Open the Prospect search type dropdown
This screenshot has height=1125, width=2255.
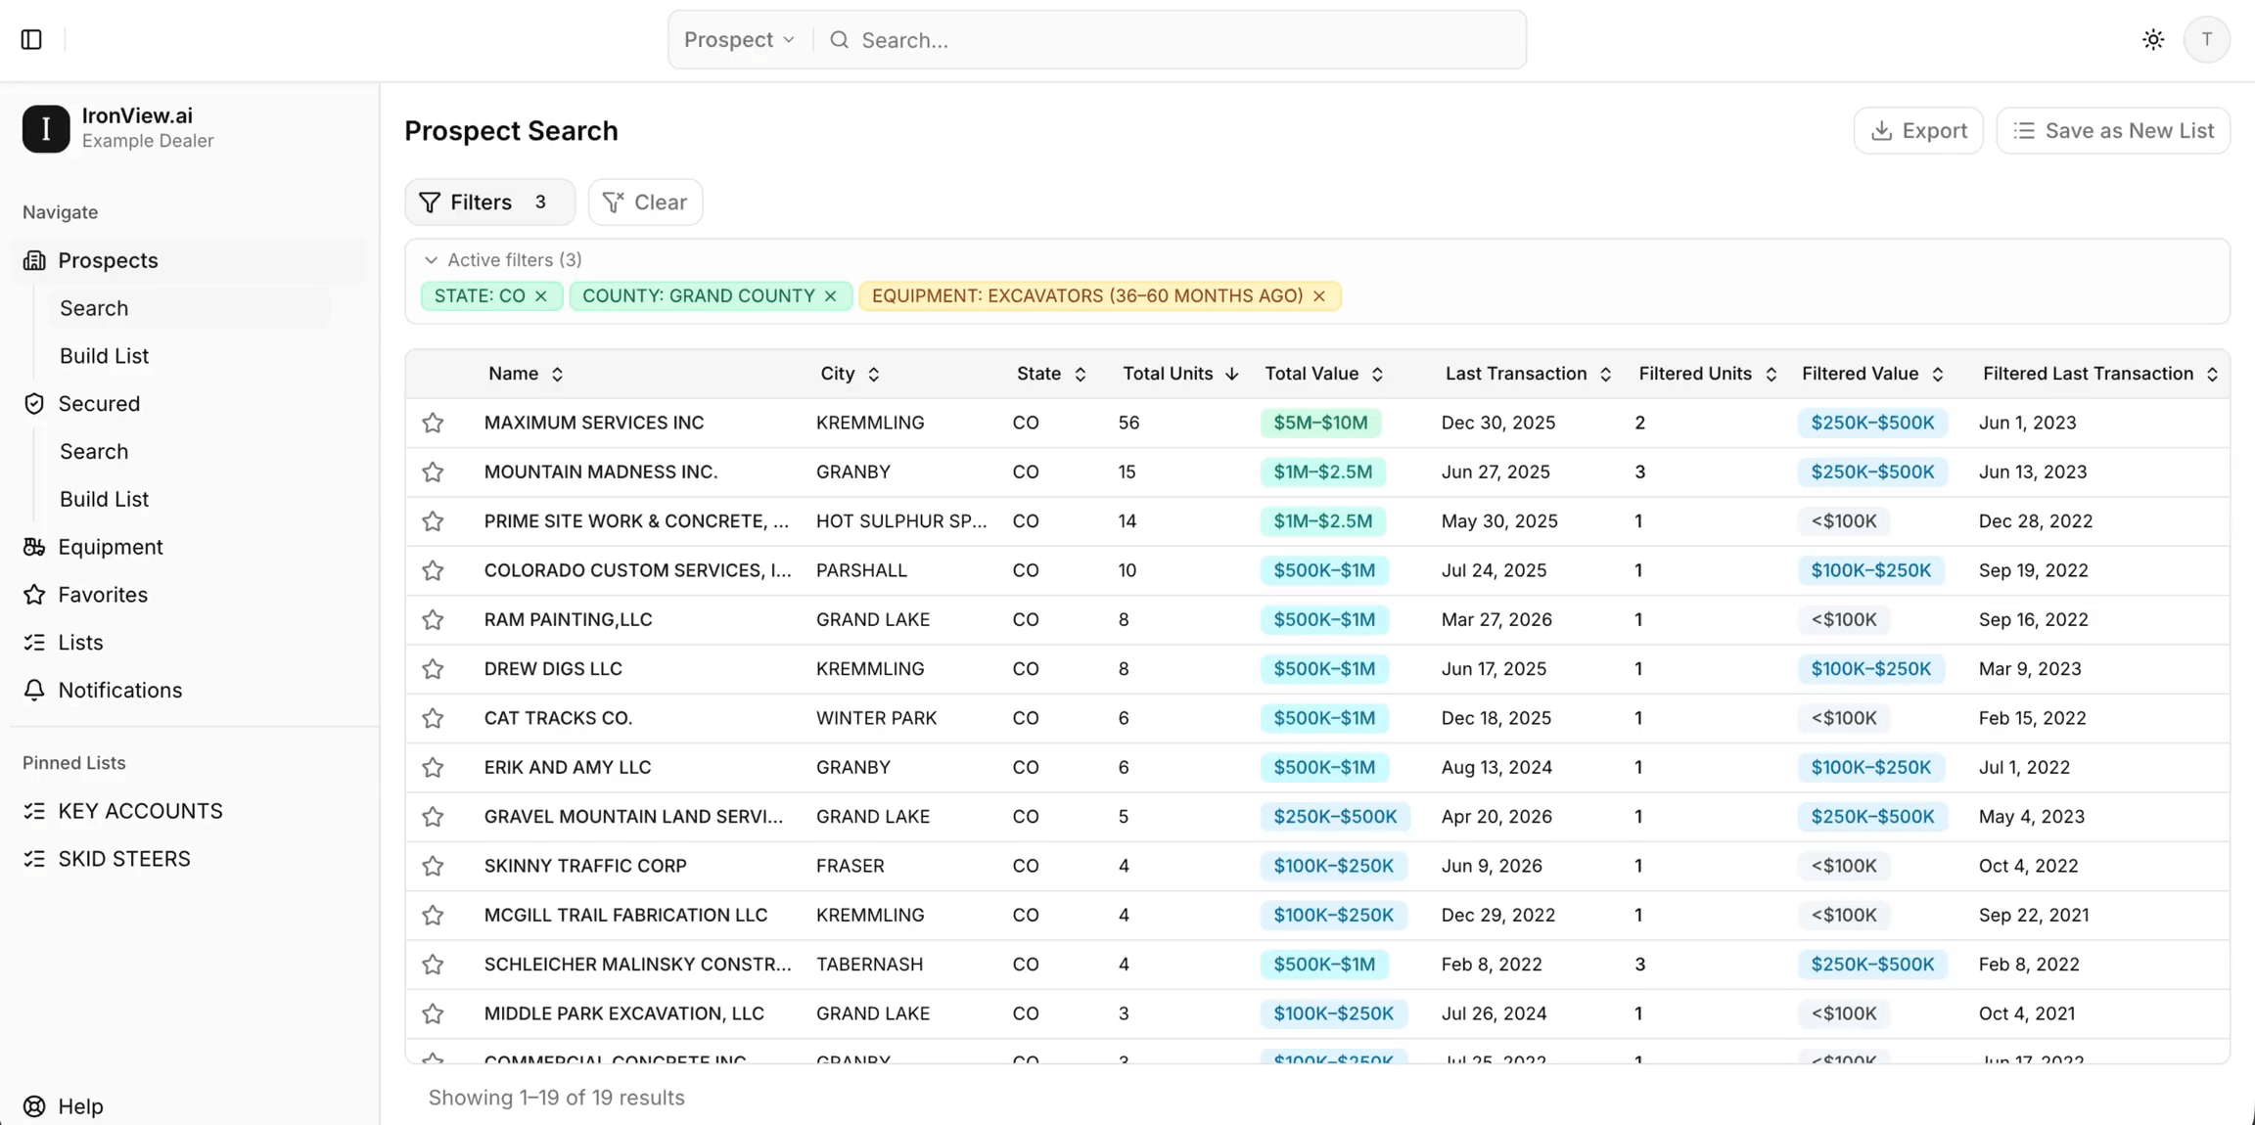pos(739,40)
